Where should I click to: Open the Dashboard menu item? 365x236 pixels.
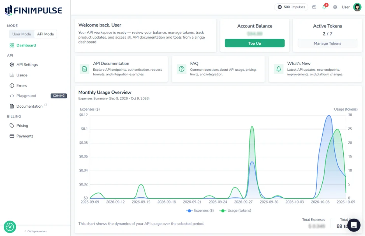pyautogui.click(x=26, y=45)
